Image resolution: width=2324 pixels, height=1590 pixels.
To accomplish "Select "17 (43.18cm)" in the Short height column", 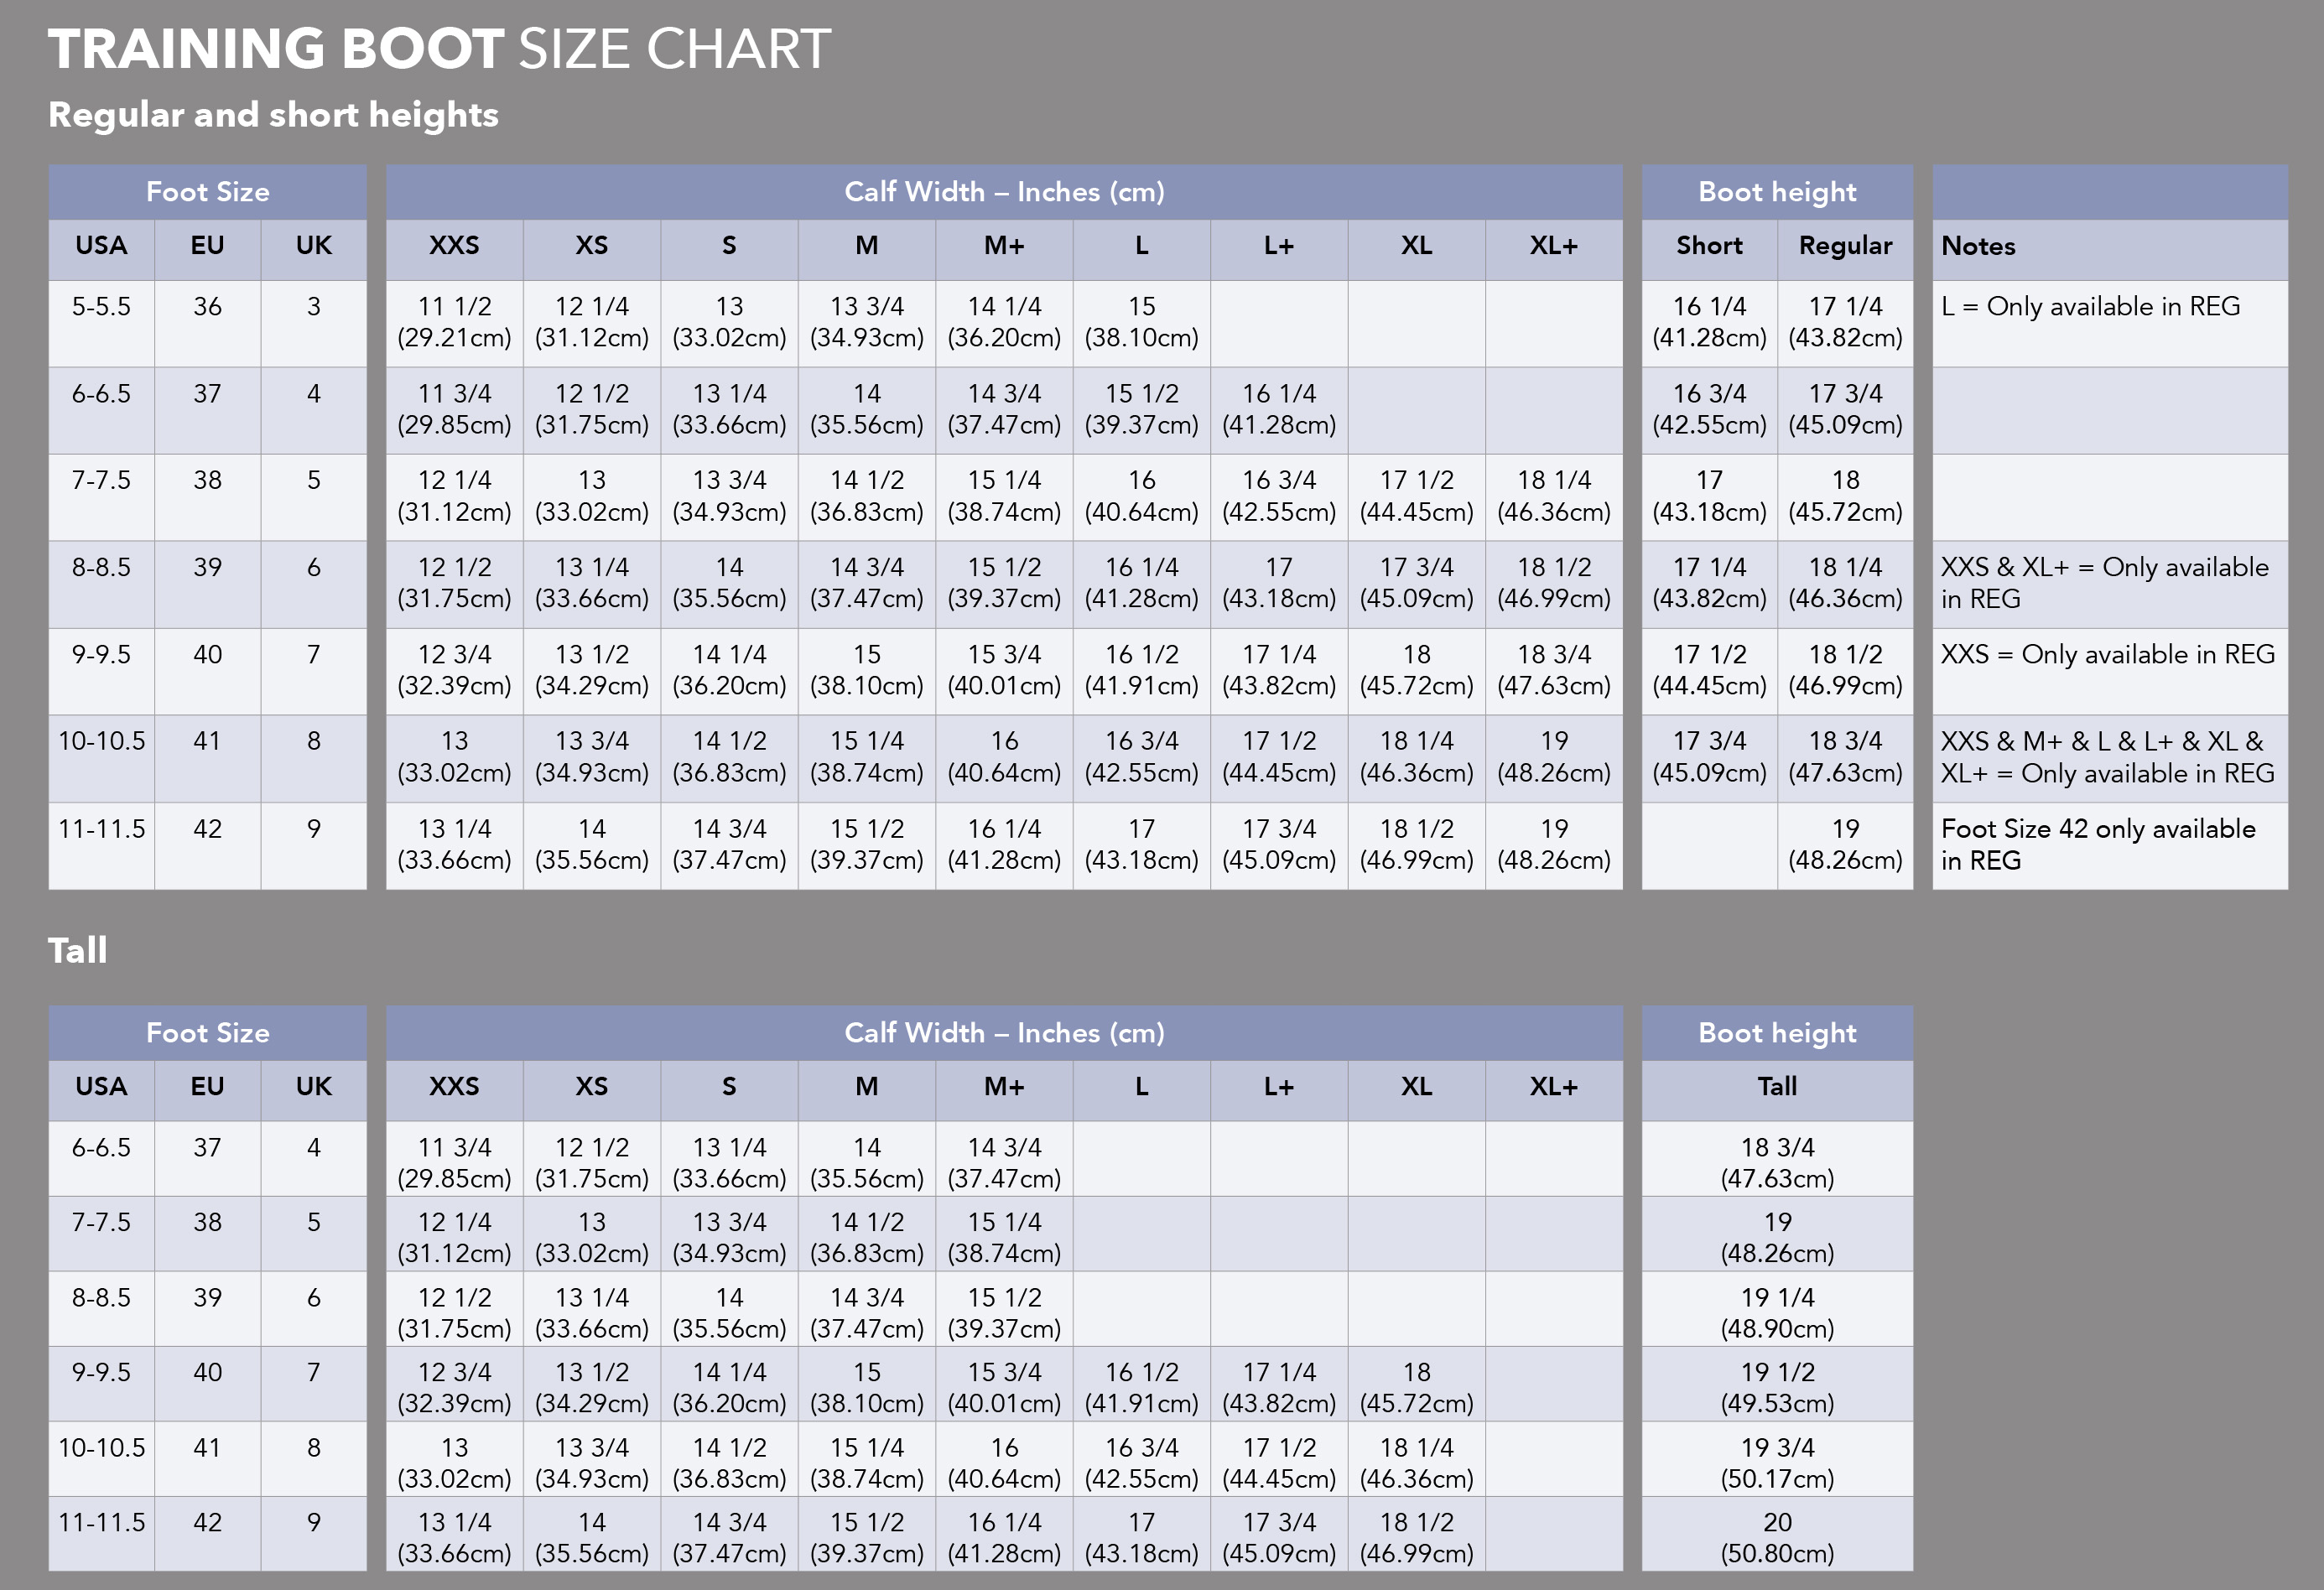I will coord(1709,496).
